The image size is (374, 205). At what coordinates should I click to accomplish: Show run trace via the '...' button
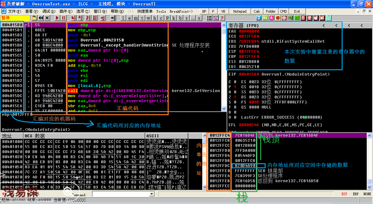pos(193,18)
